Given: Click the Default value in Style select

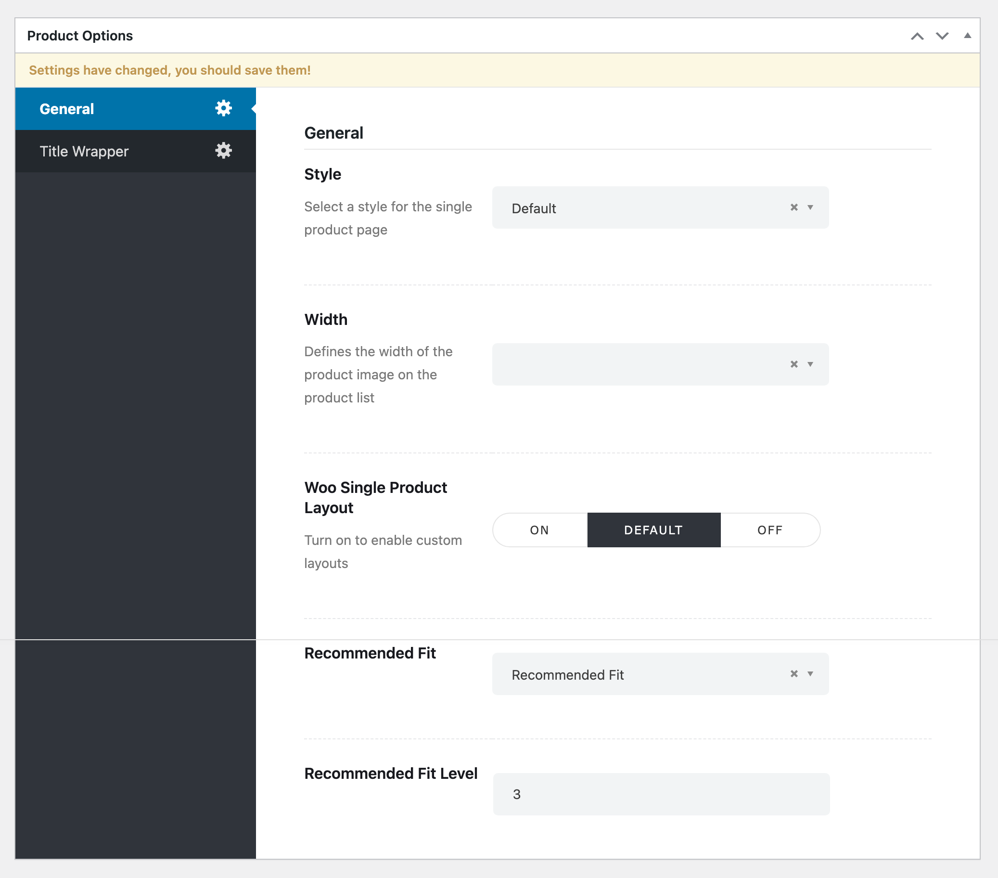Looking at the screenshot, I should click(534, 208).
